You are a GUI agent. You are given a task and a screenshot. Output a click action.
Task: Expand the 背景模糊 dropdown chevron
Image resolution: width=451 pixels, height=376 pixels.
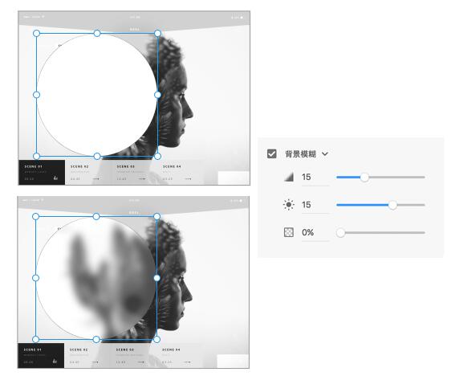coord(325,154)
